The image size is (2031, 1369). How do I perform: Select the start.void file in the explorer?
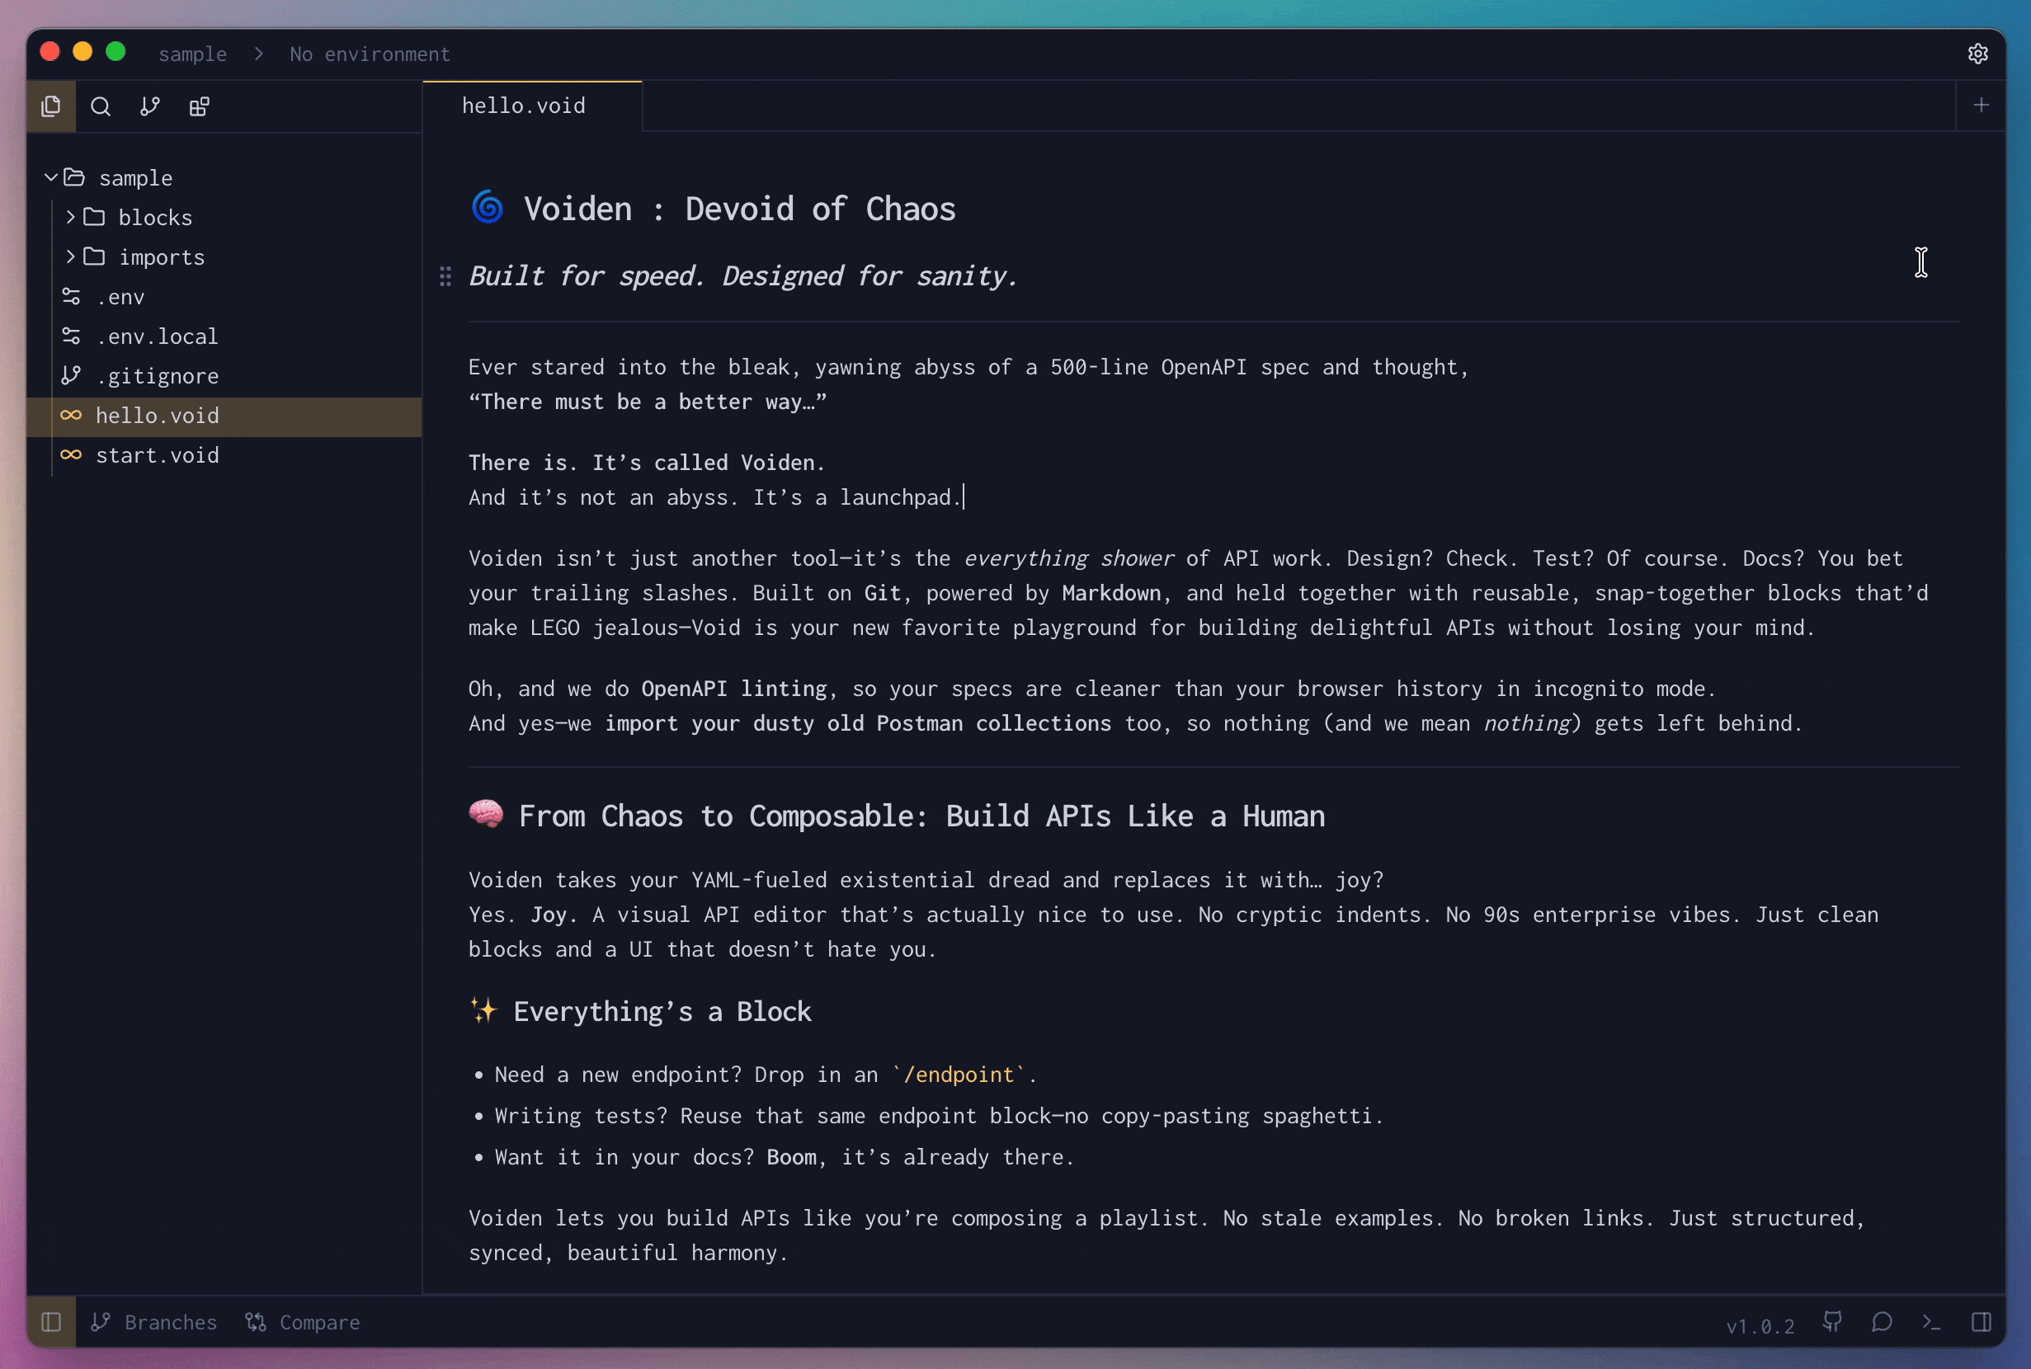pos(158,455)
